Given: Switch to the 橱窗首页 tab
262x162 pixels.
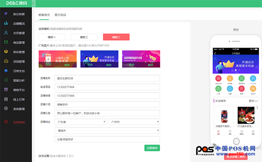Looking at the screenshot, I should coord(44,15).
